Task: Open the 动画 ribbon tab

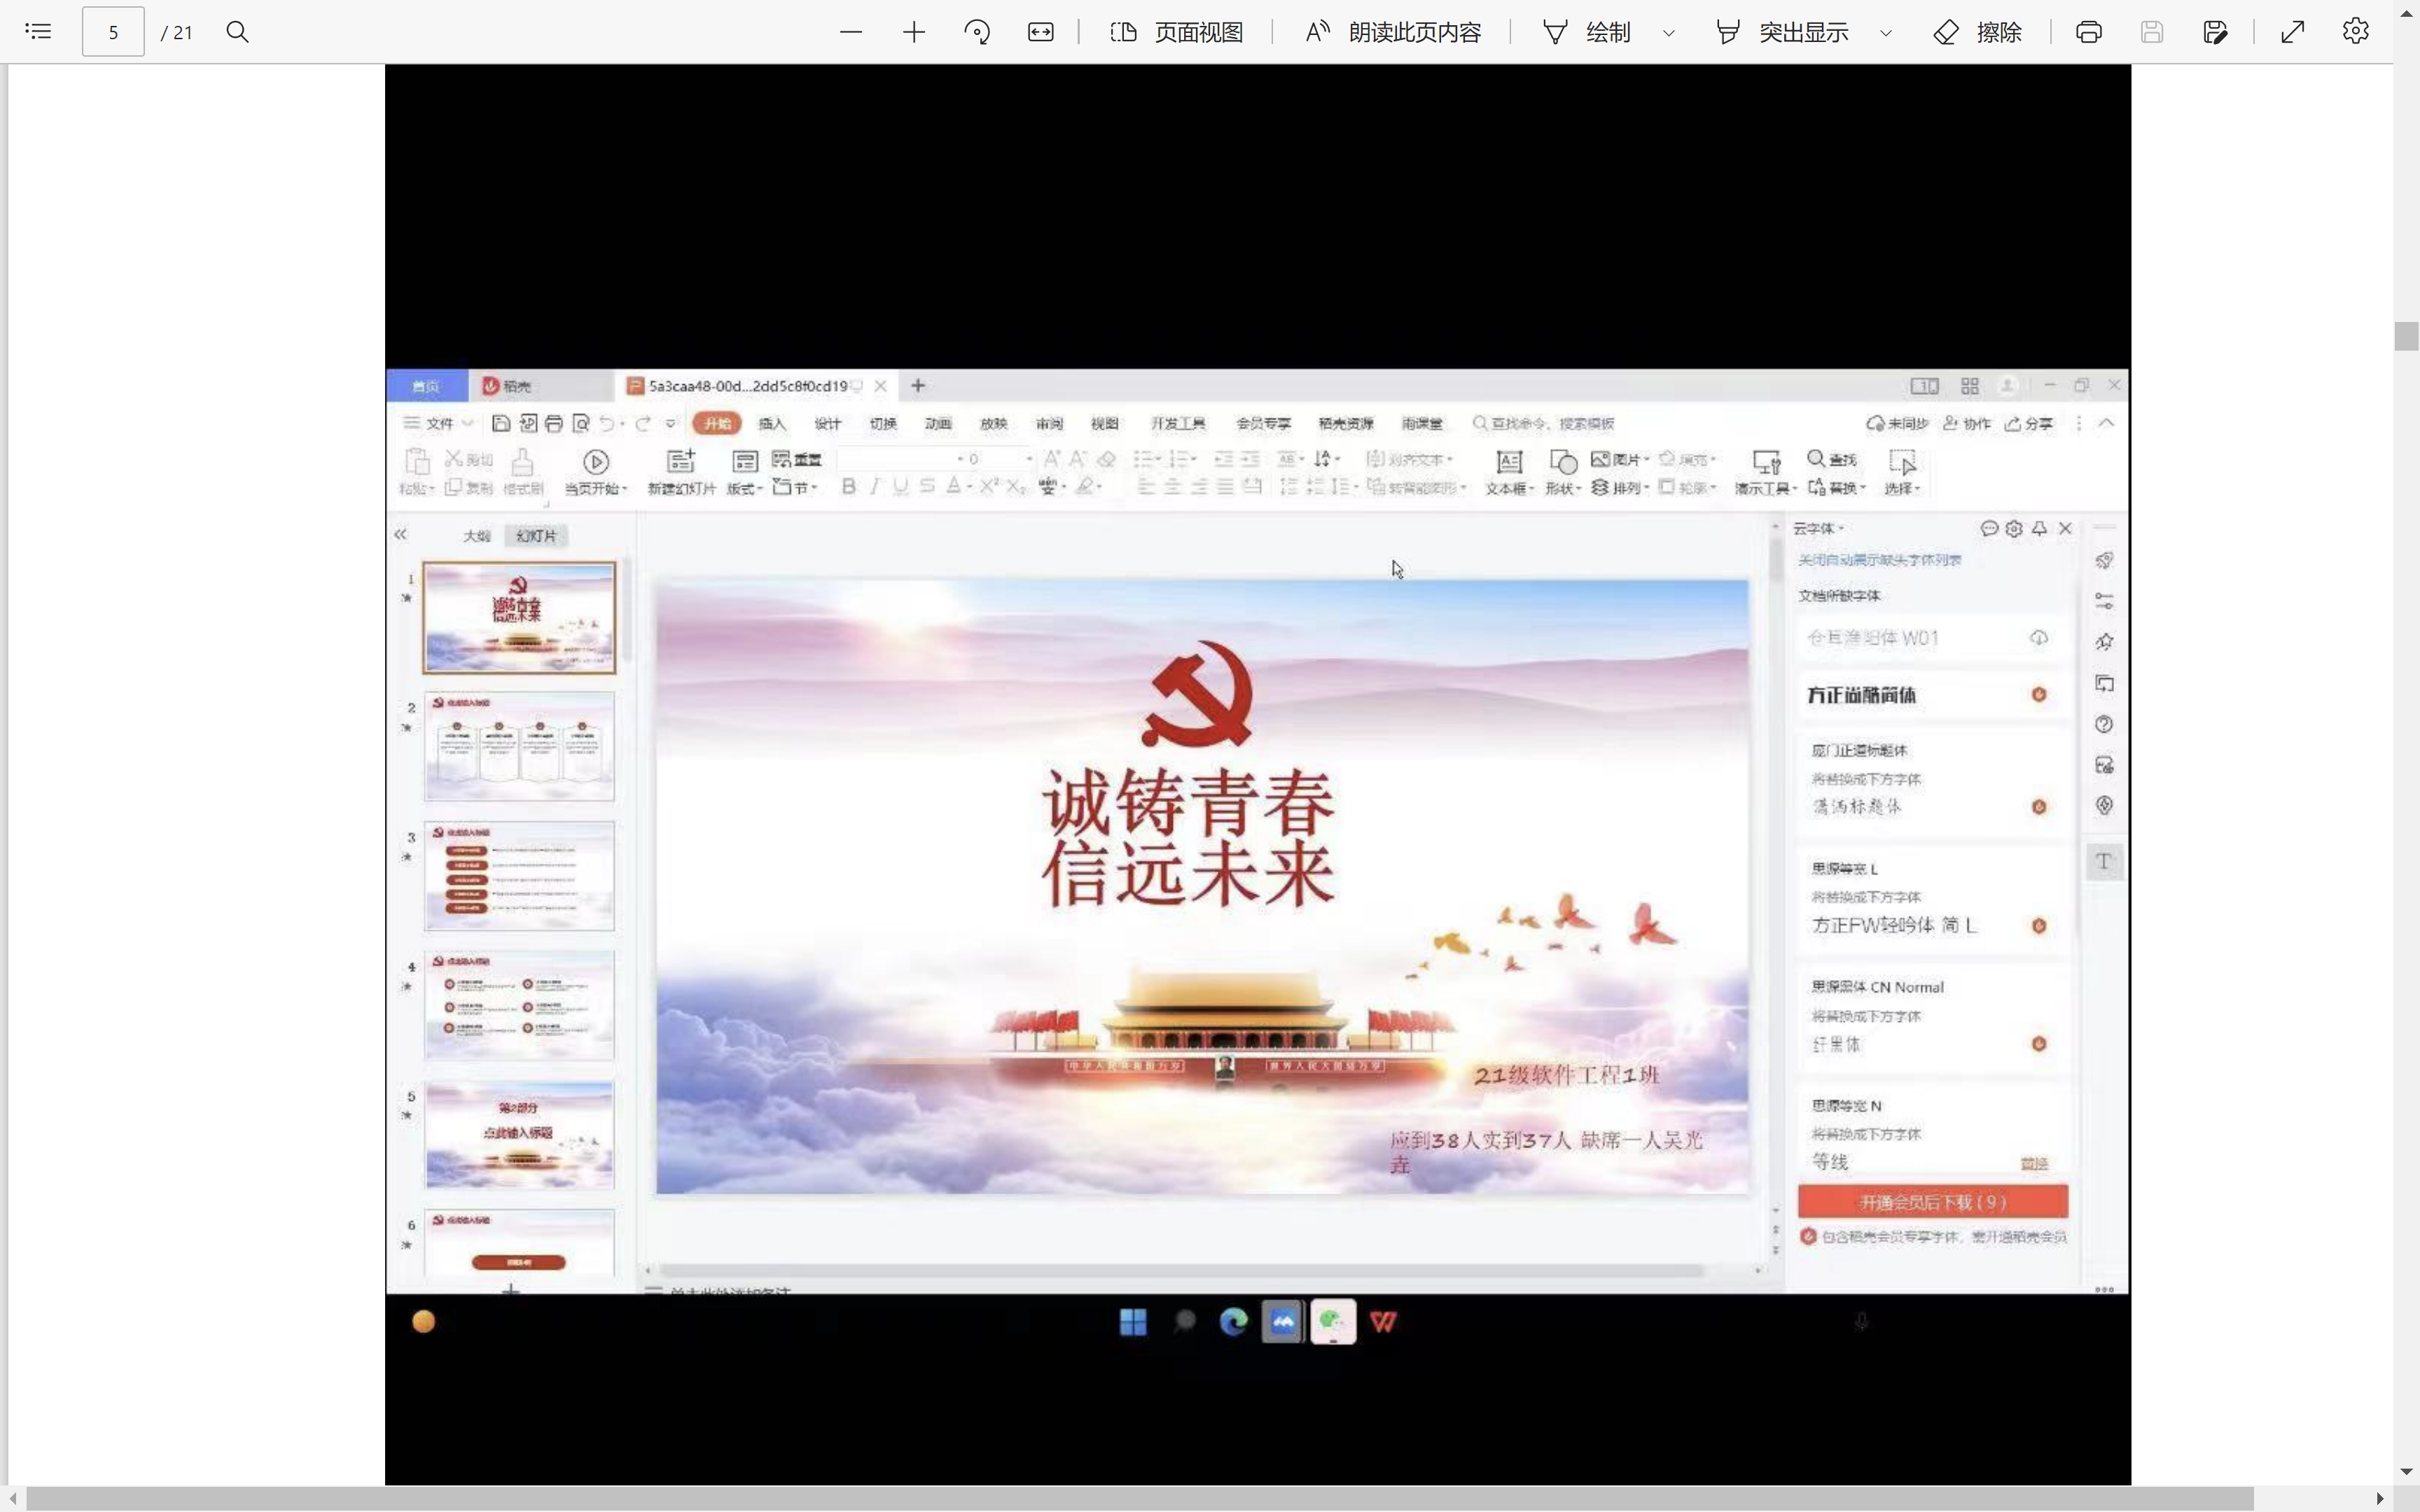Action: click(x=938, y=424)
